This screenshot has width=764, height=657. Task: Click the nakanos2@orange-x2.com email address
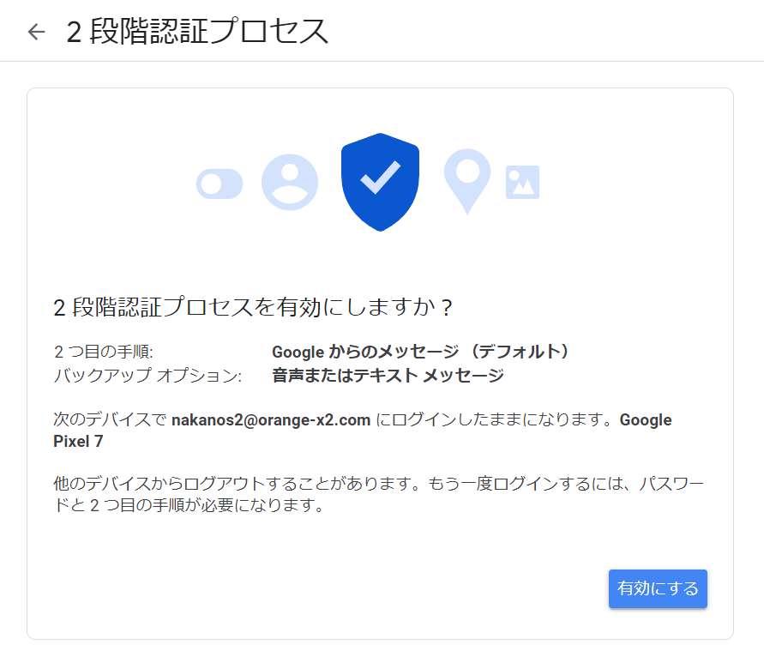(x=271, y=420)
